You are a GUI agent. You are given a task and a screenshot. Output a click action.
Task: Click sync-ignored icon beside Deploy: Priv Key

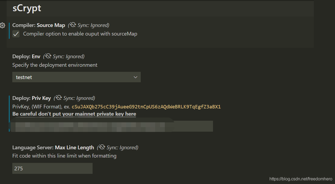pyautogui.click(x=58, y=98)
